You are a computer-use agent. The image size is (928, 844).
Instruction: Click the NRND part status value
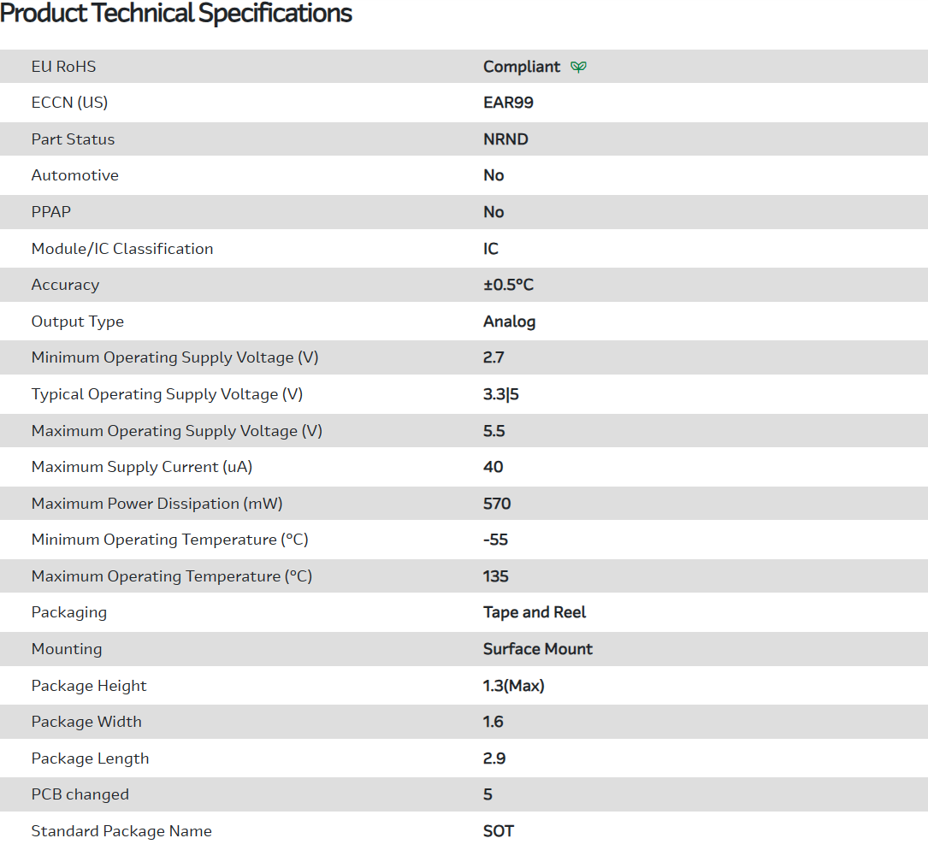click(505, 139)
